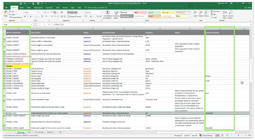Viewport: 255px width, 140px height.
Task: Increase font size with the larger A
Action: [x=45, y=13]
